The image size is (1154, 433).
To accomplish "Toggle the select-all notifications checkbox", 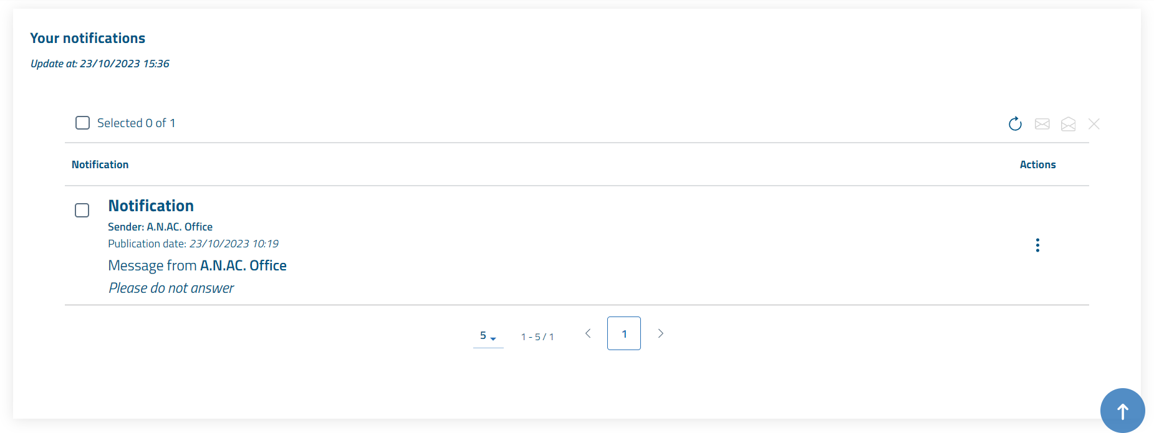I will pos(82,123).
